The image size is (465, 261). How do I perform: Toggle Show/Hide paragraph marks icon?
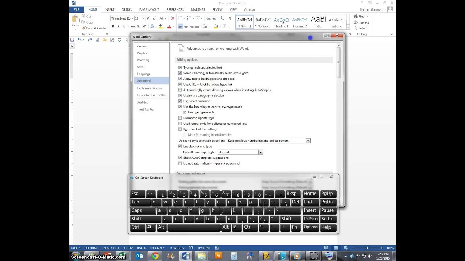coord(230,18)
